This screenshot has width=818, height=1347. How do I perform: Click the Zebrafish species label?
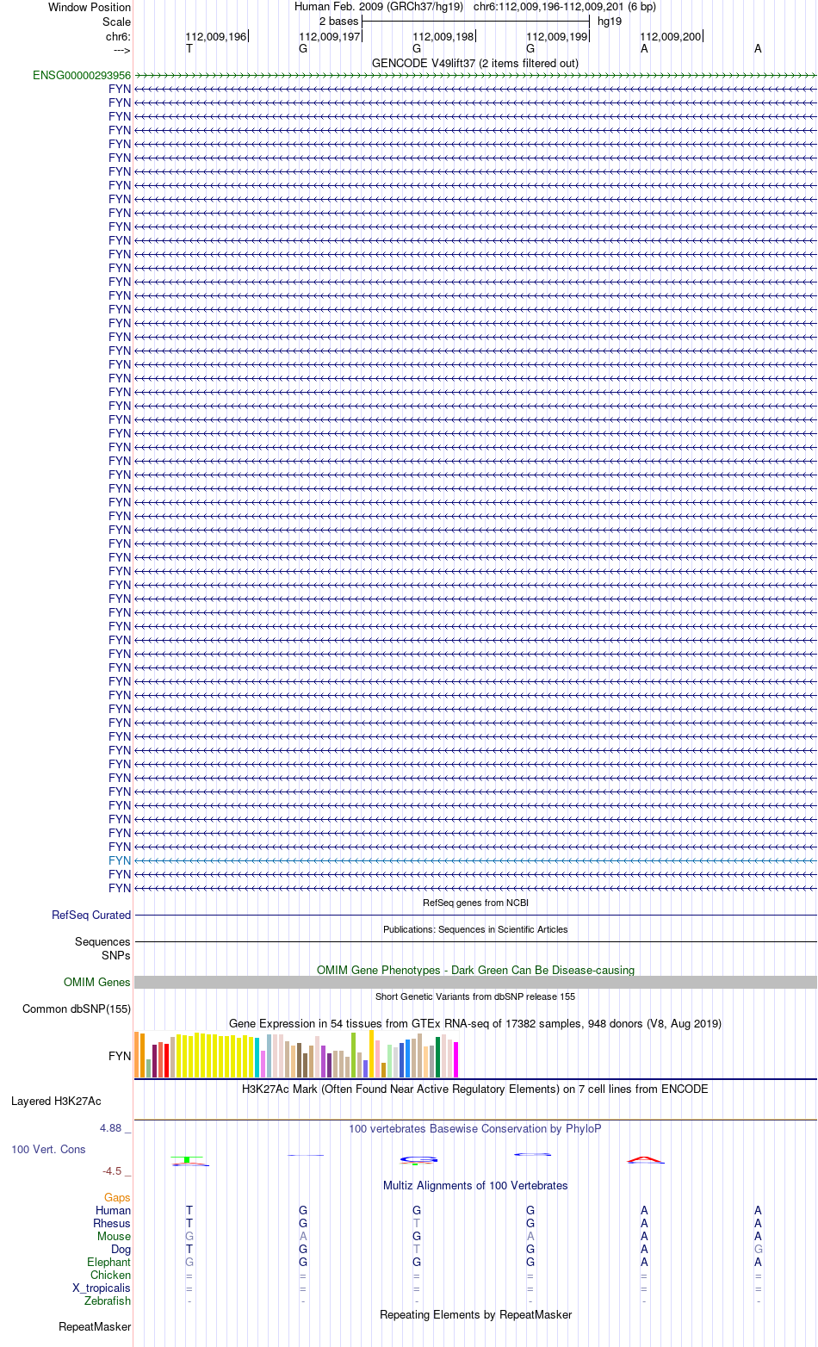tap(108, 1301)
